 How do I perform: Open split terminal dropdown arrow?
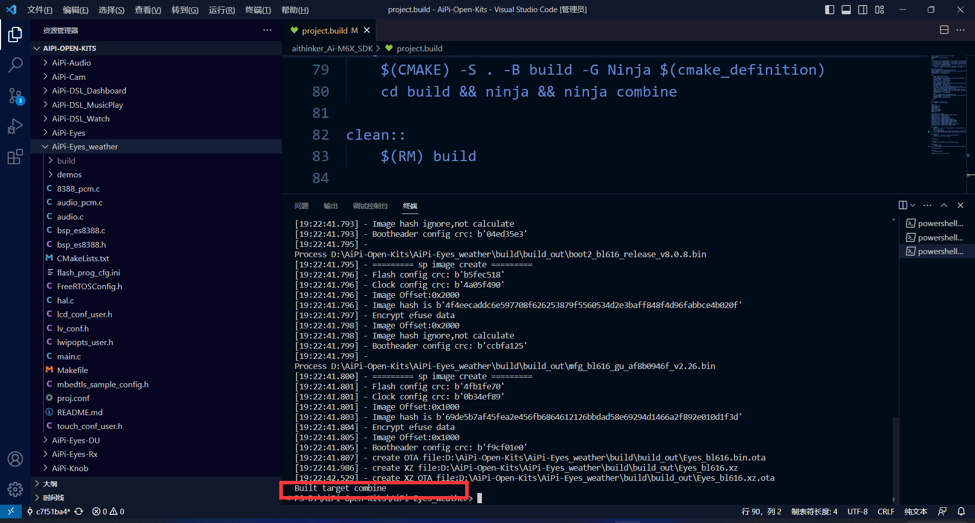tap(913, 205)
